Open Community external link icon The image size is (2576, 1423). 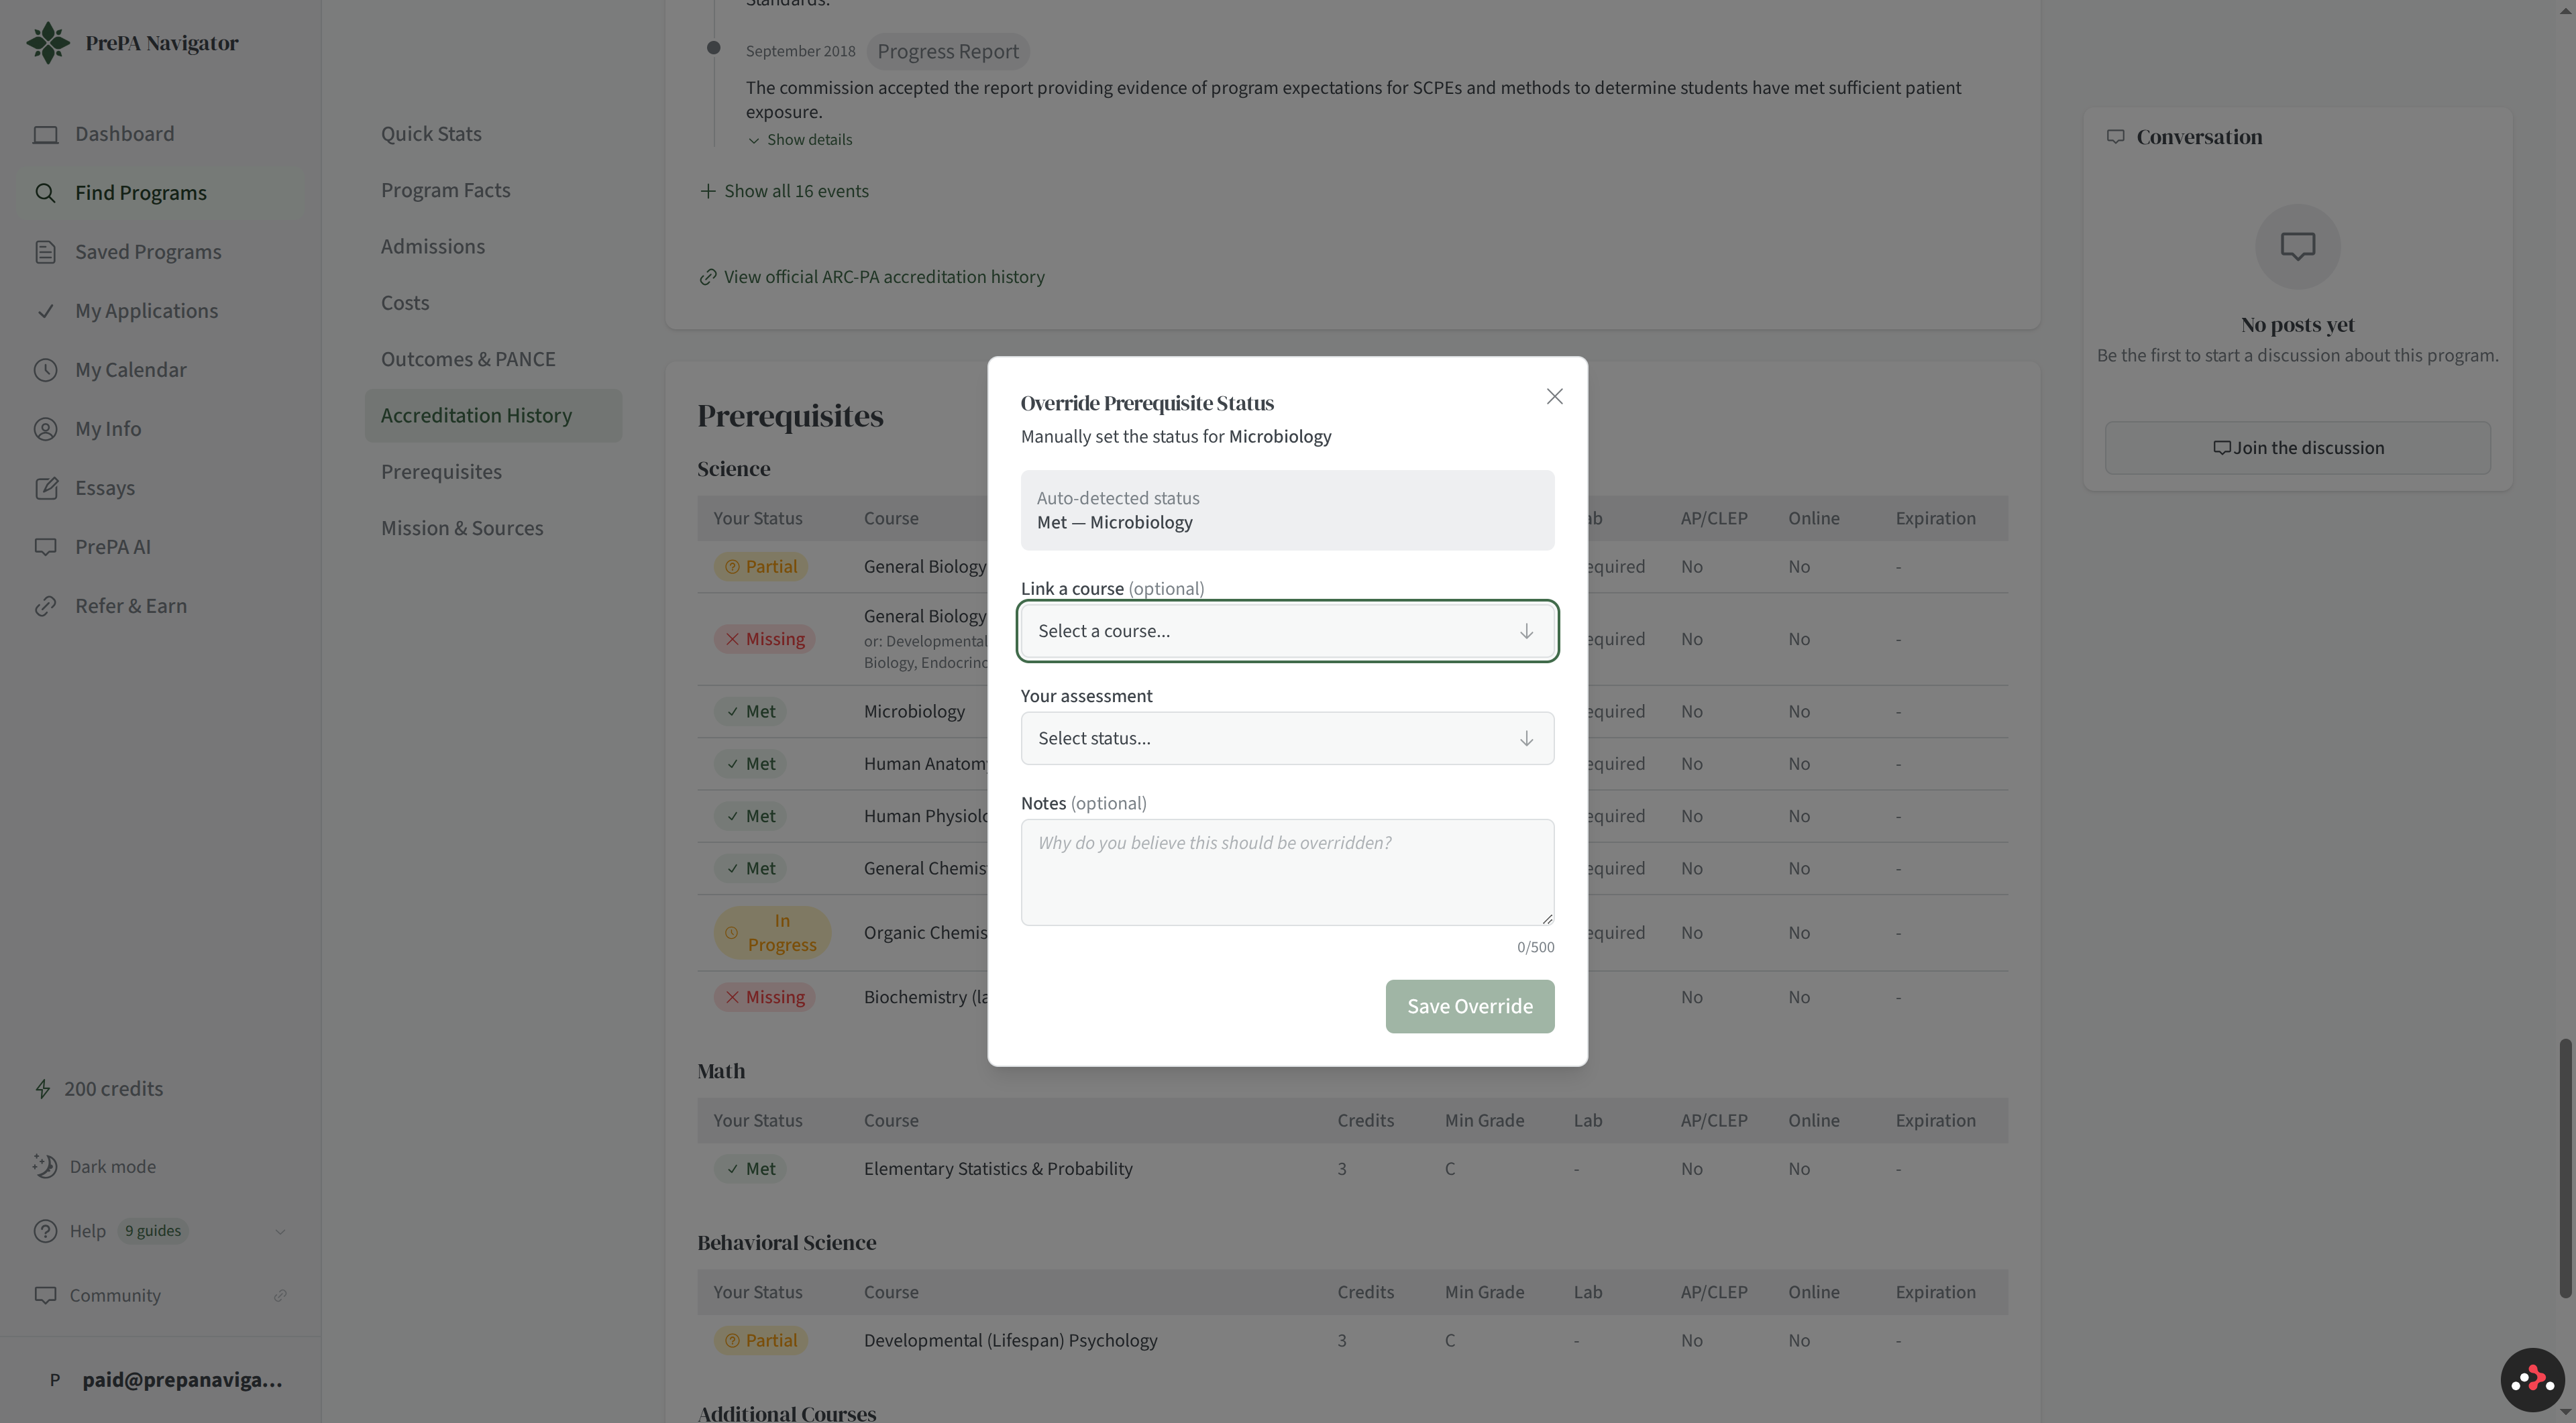(280, 1295)
